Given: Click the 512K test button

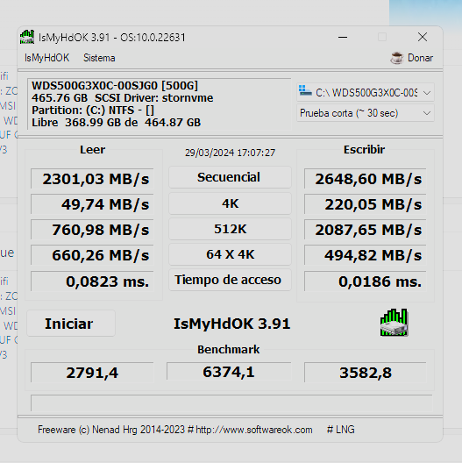Looking at the screenshot, I should [x=230, y=229].
